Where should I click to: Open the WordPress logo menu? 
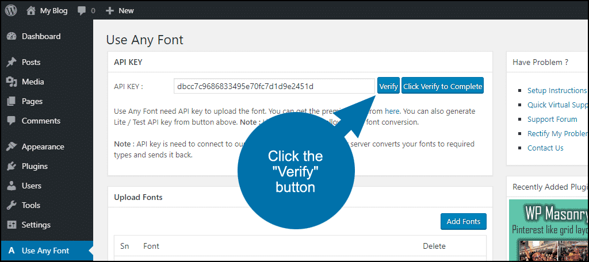11,10
